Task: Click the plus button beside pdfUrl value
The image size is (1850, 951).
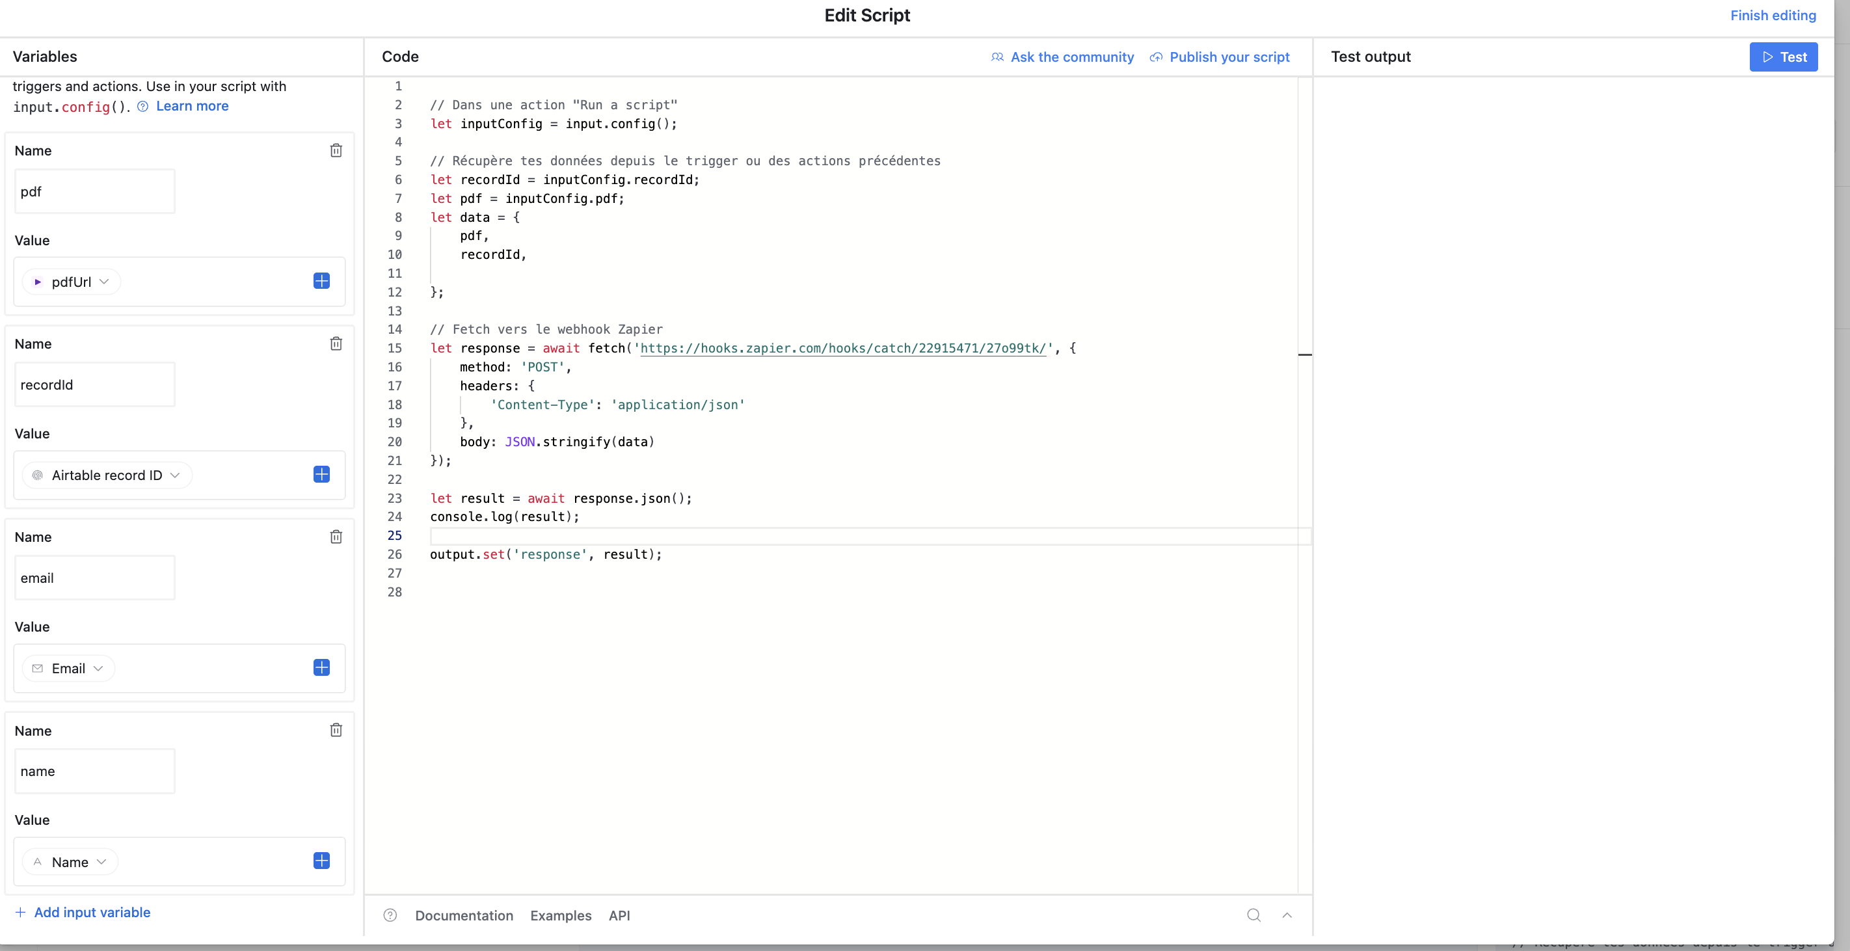Action: click(x=321, y=281)
